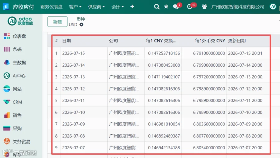Click the users group icon in navbar
280x158 pixels.
point(204,7)
